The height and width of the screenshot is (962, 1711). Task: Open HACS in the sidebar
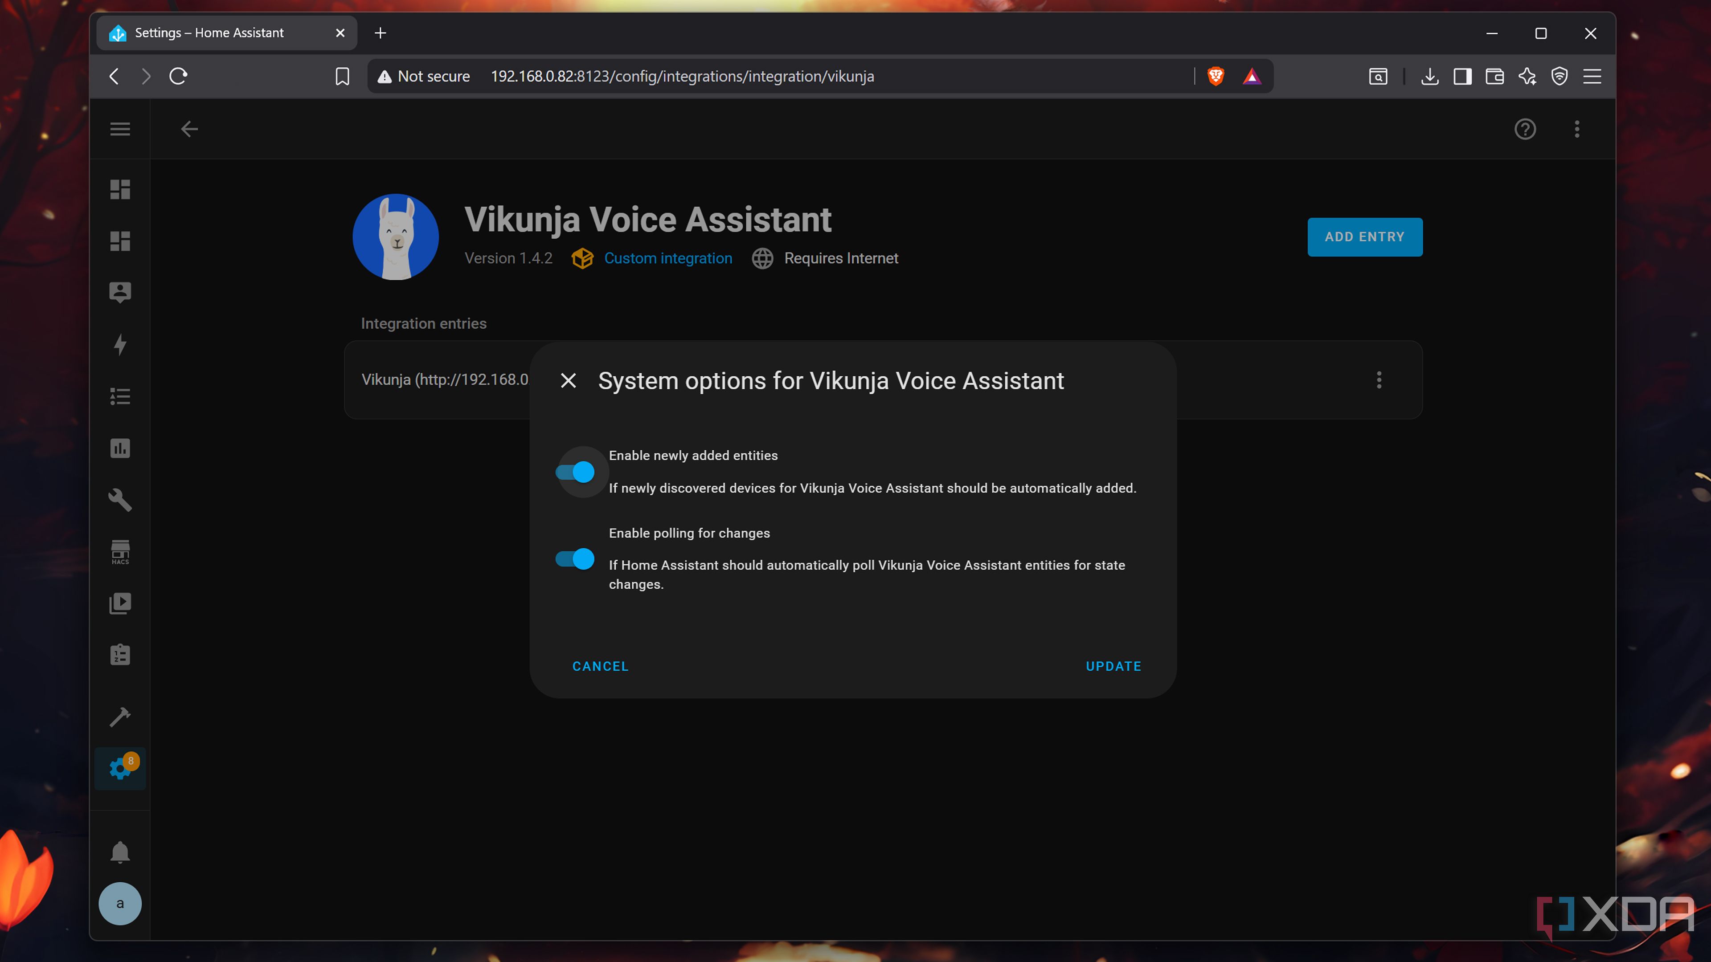point(120,552)
